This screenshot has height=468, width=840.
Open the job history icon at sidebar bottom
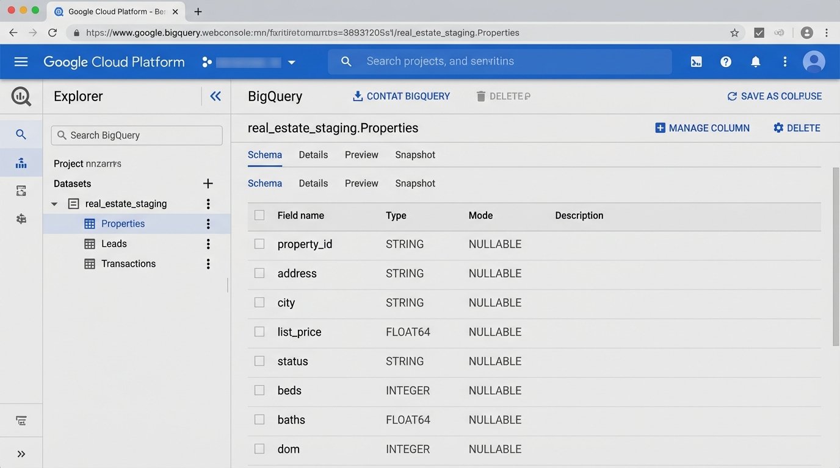21,420
